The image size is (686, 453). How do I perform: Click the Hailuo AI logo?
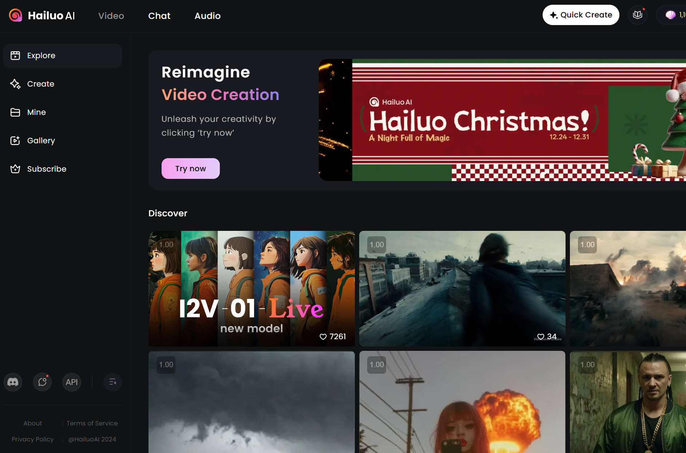tap(42, 16)
